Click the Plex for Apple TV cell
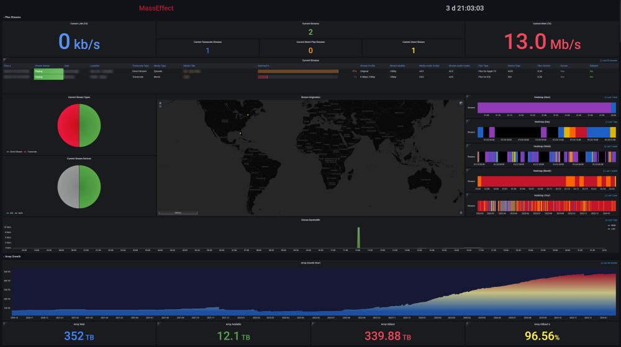Viewport: 621px width, 347px height. pyautogui.click(x=487, y=71)
